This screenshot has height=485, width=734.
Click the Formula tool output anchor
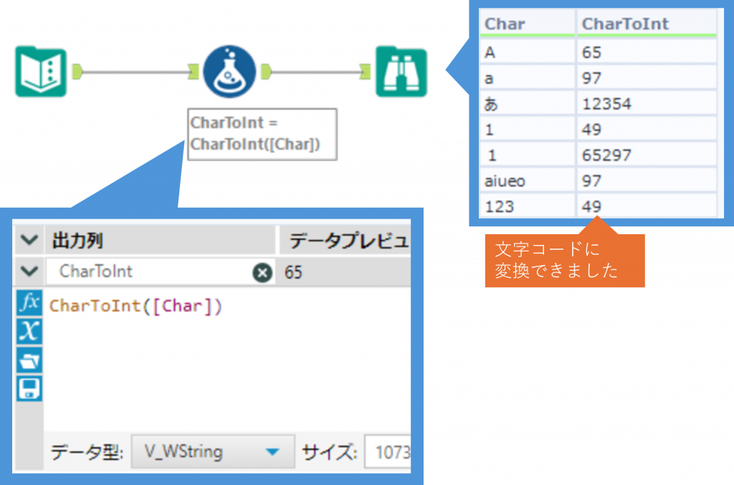coord(266,71)
